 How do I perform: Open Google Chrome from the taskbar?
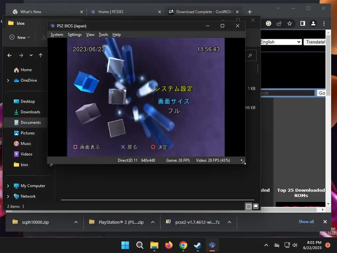tap(183, 245)
